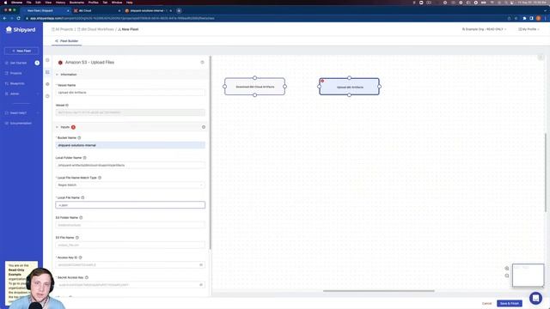Click red error marker on Upload dbt Artifacts node
Viewport: 550px width, 309px height.
322,82
